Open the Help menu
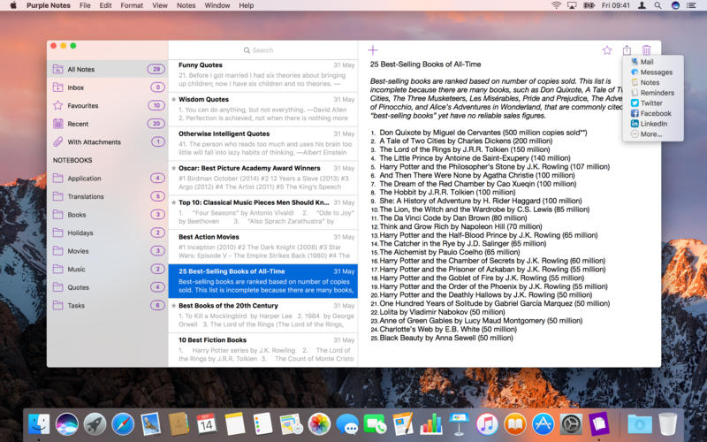 pyautogui.click(x=247, y=5)
